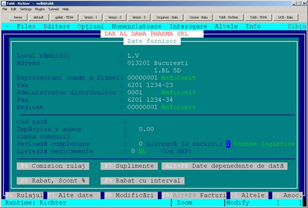Click the F7 Suplimente button
308x208 pixels.
click(129, 166)
